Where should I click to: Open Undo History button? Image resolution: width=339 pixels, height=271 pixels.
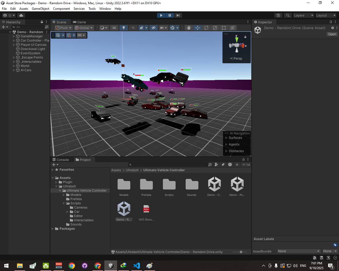tap(278, 15)
